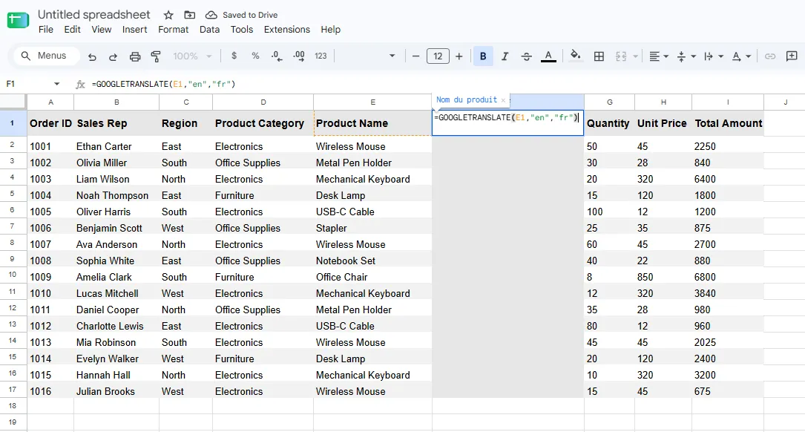
Task: Insert a link
Action: [x=769, y=56]
